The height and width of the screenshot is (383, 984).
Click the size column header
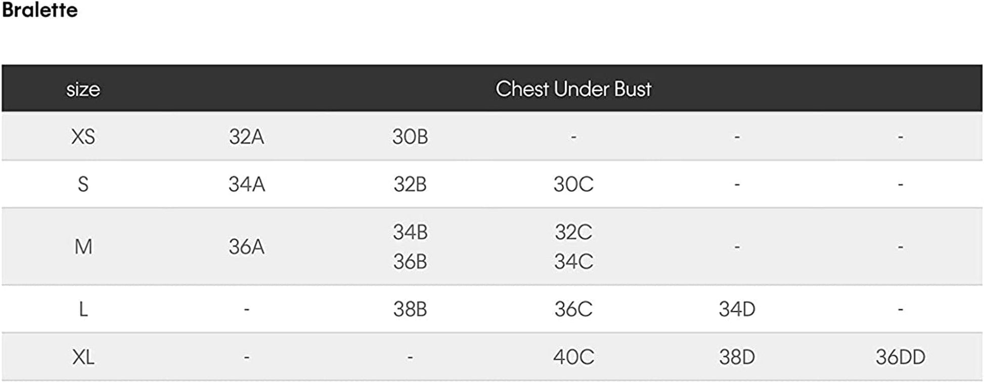tap(83, 89)
